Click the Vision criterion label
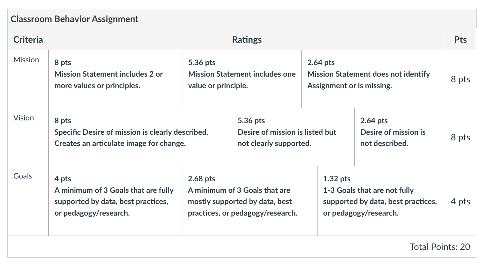488x266 pixels. 24,118
